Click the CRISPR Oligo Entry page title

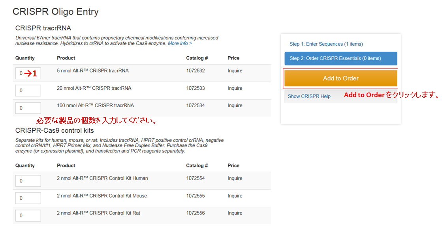(x=56, y=12)
